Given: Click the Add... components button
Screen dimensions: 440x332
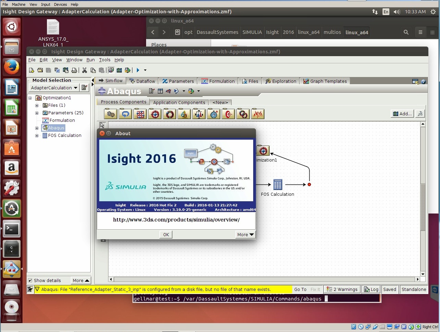Looking at the screenshot, I should pos(402,114).
